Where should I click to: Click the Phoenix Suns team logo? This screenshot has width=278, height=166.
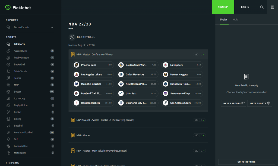tap(76, 65)
